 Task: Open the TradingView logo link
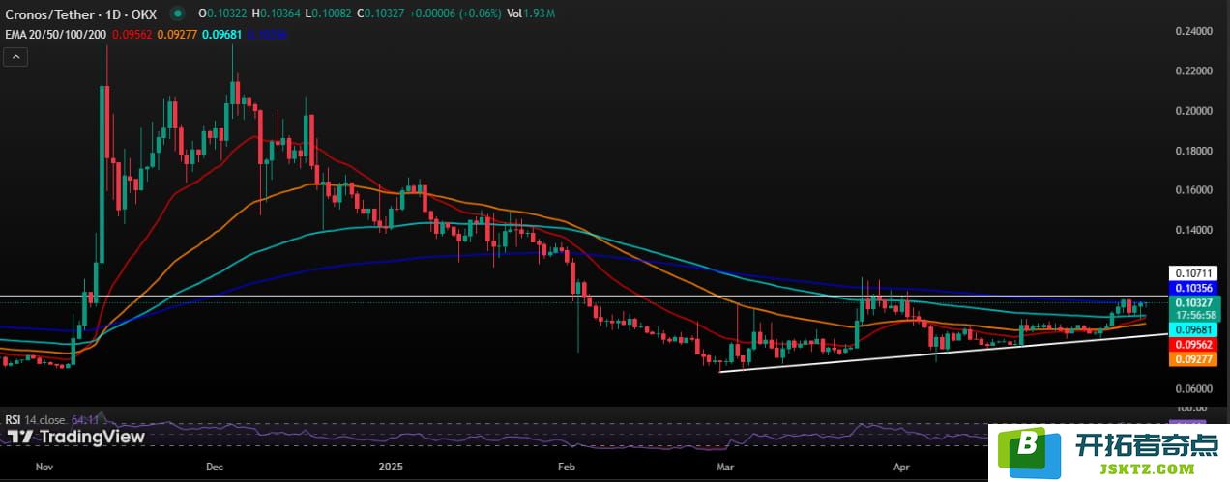pos(75,438)
